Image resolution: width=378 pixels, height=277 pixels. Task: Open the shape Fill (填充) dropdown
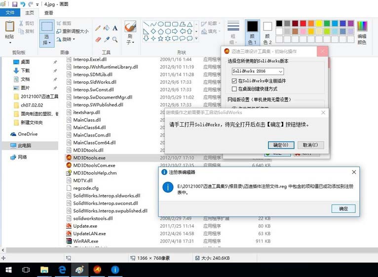point(211,31)
